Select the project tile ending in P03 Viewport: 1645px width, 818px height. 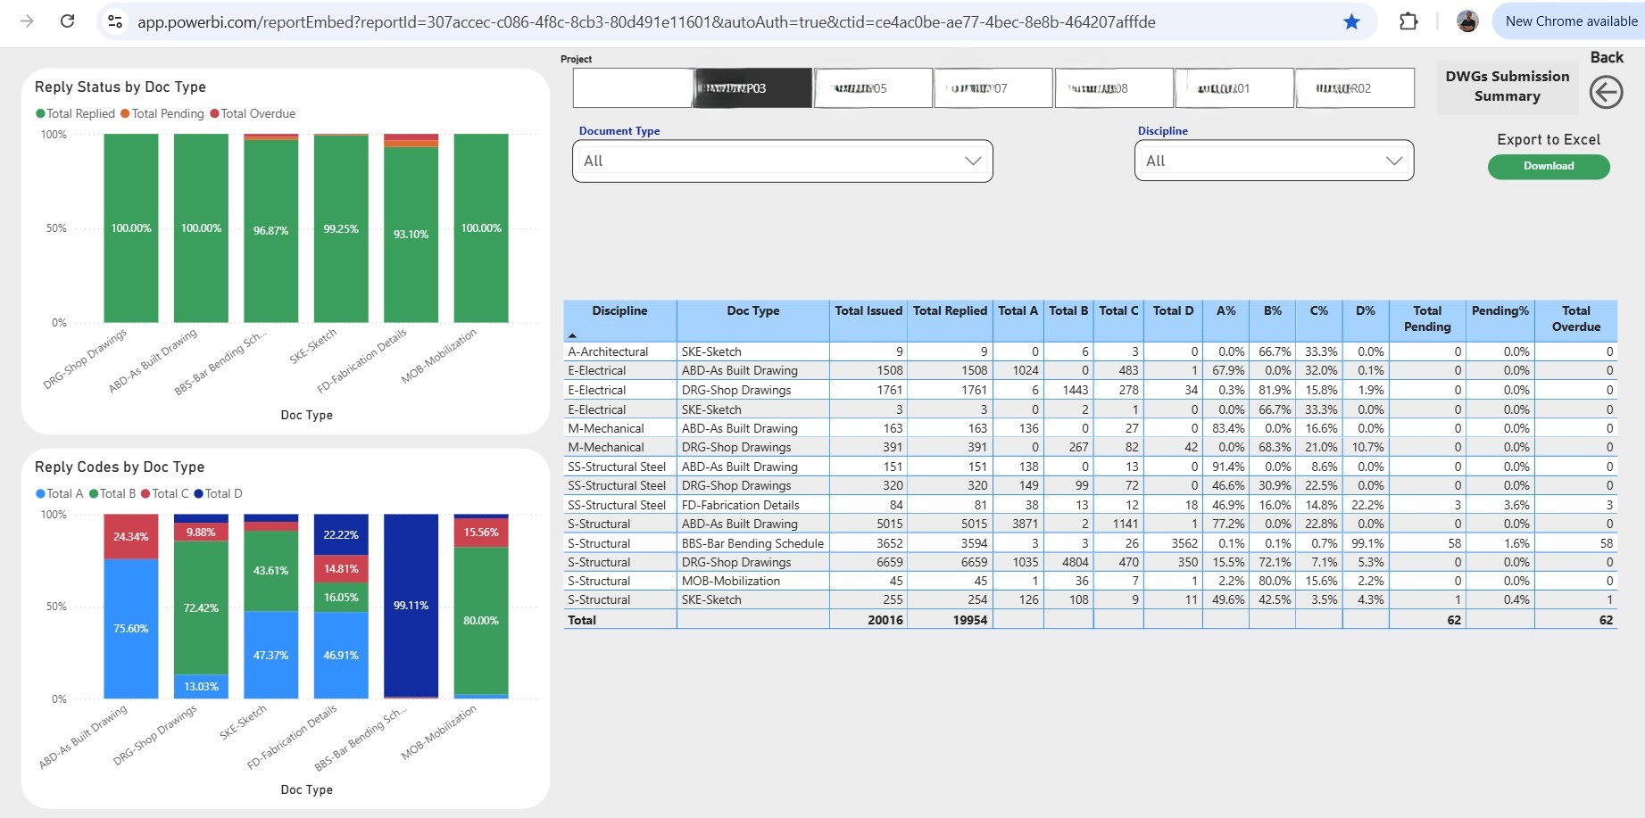(x=752, y=88)
